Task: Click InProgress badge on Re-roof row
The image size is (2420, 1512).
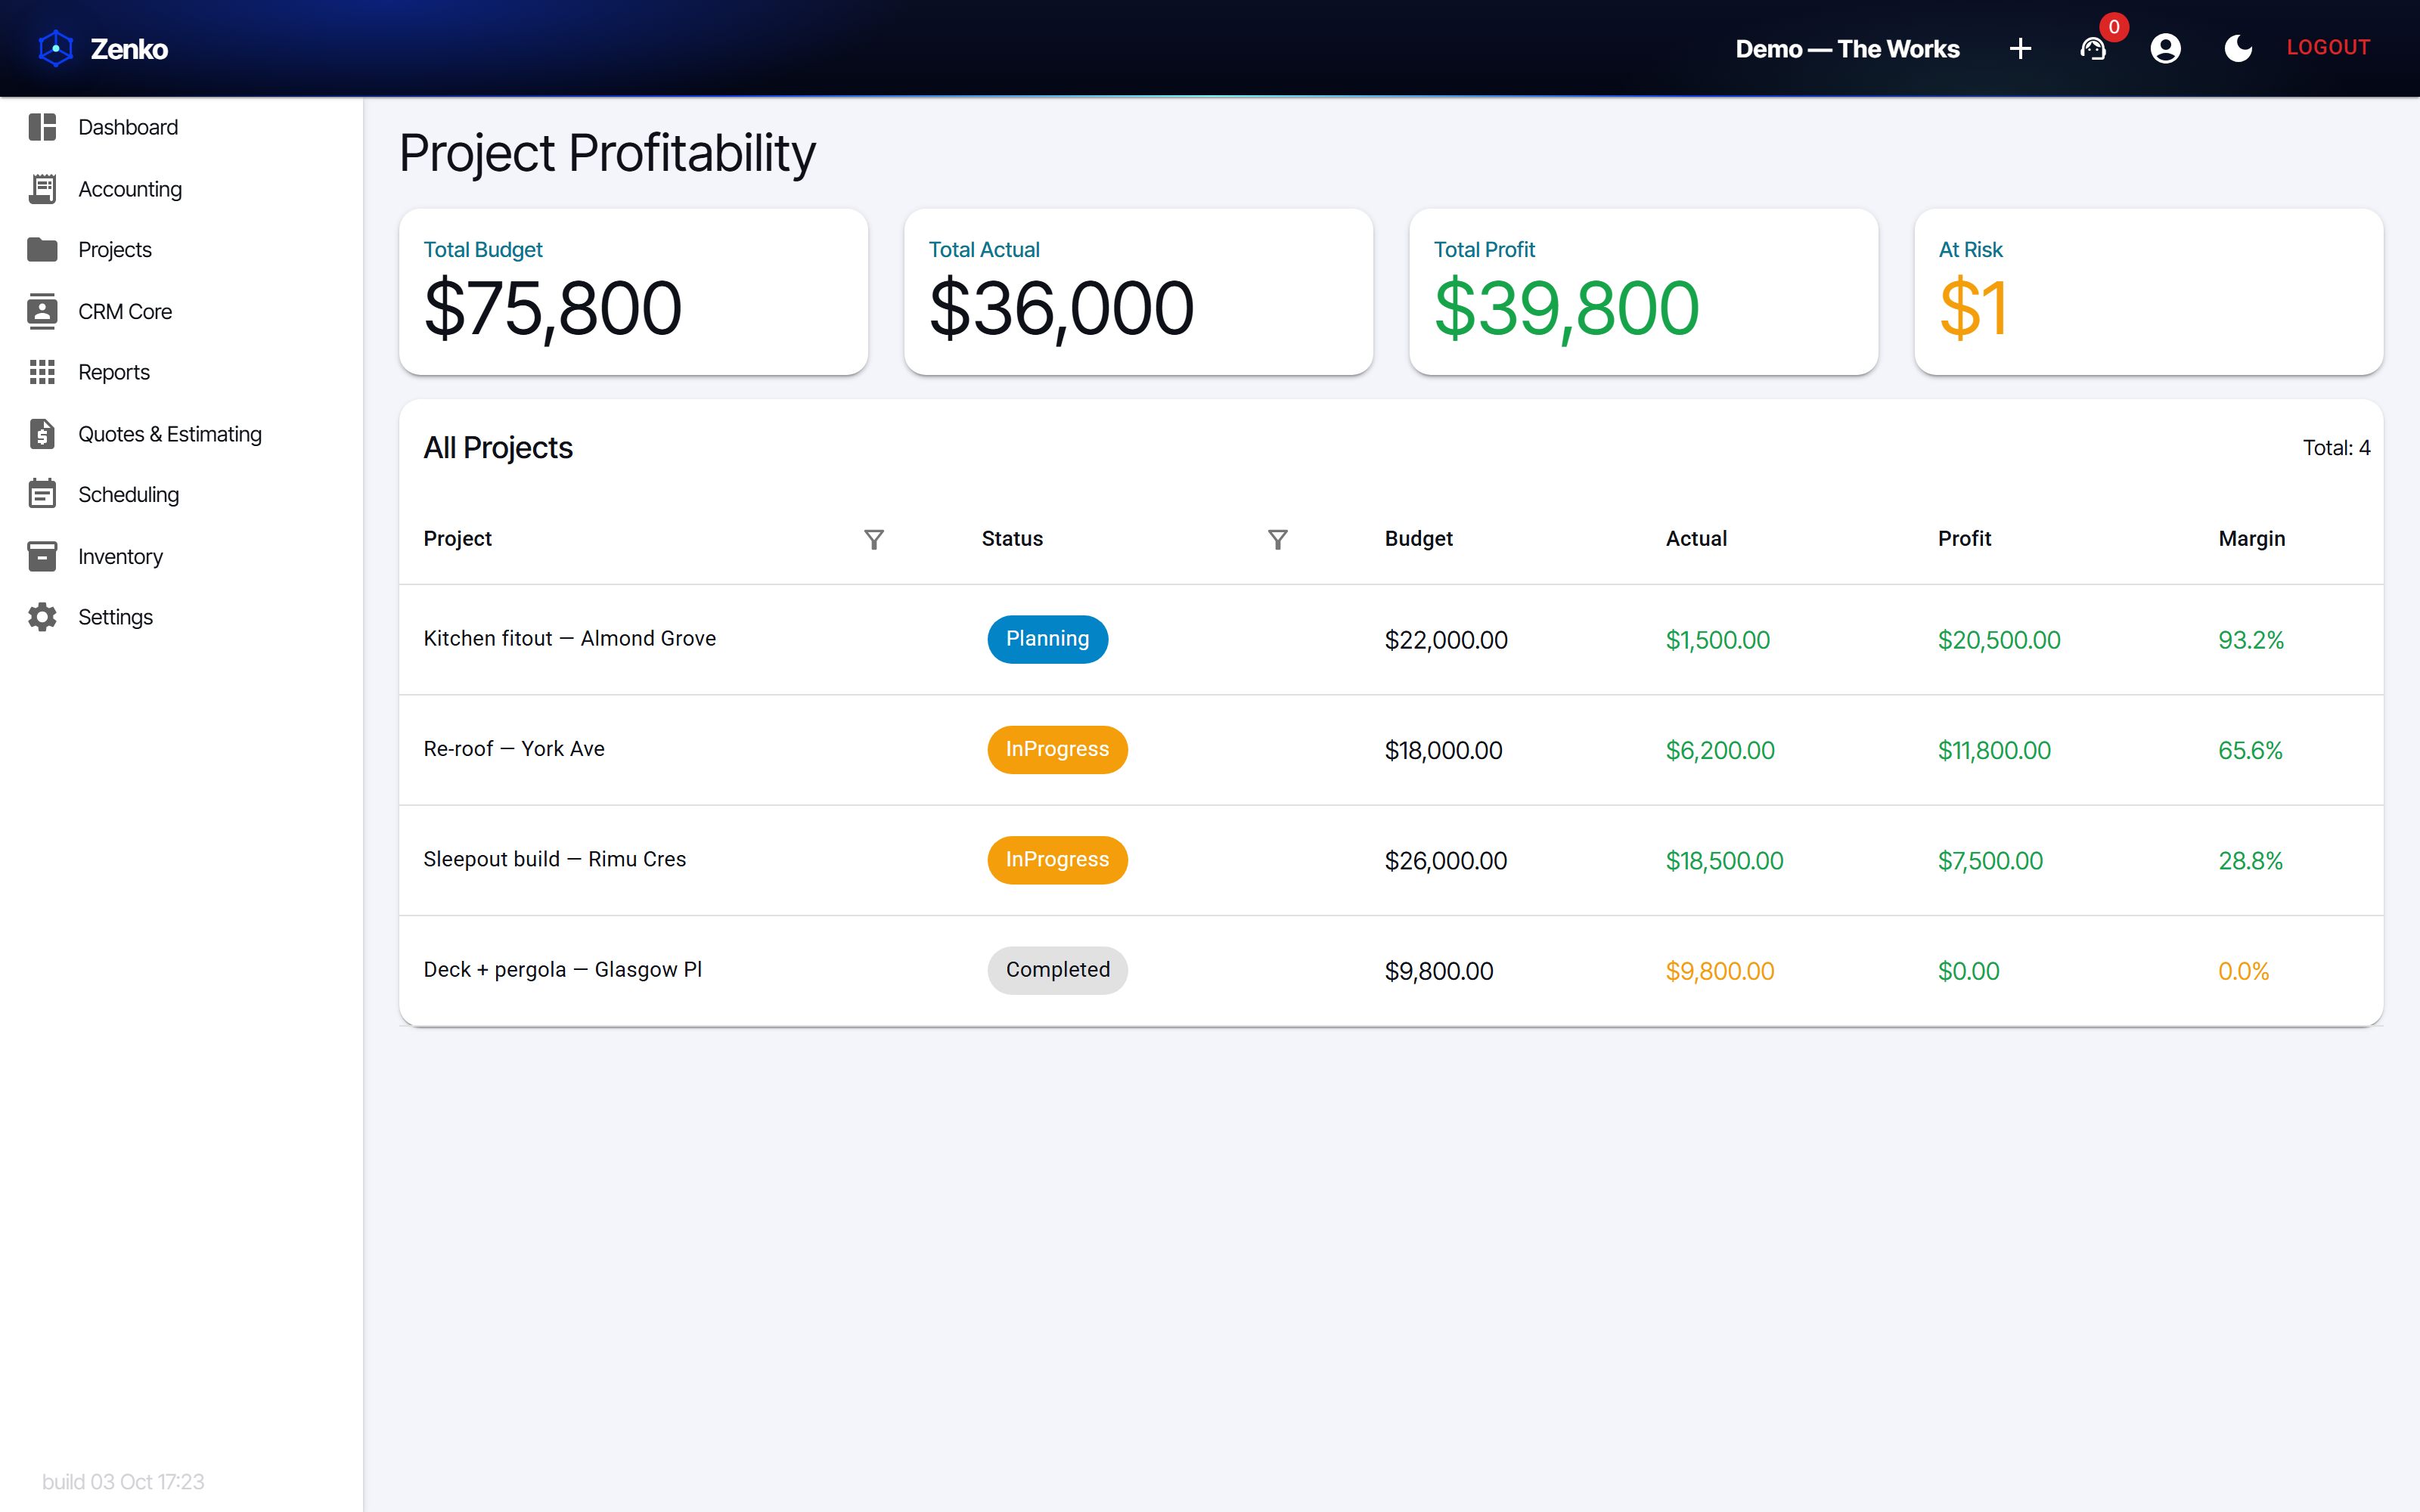Action: tap(1057, 749)
